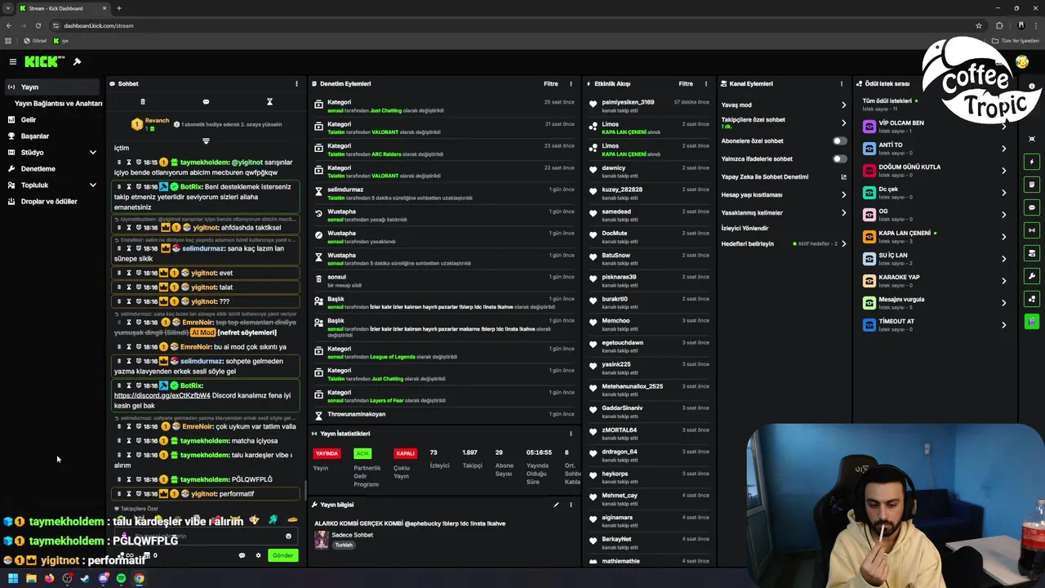This screenshot has width=1045, height=588.
Task: Open Filtre in the Denetim Eylemleri panel
Action: pyautogui.click(x=551, y=83)
